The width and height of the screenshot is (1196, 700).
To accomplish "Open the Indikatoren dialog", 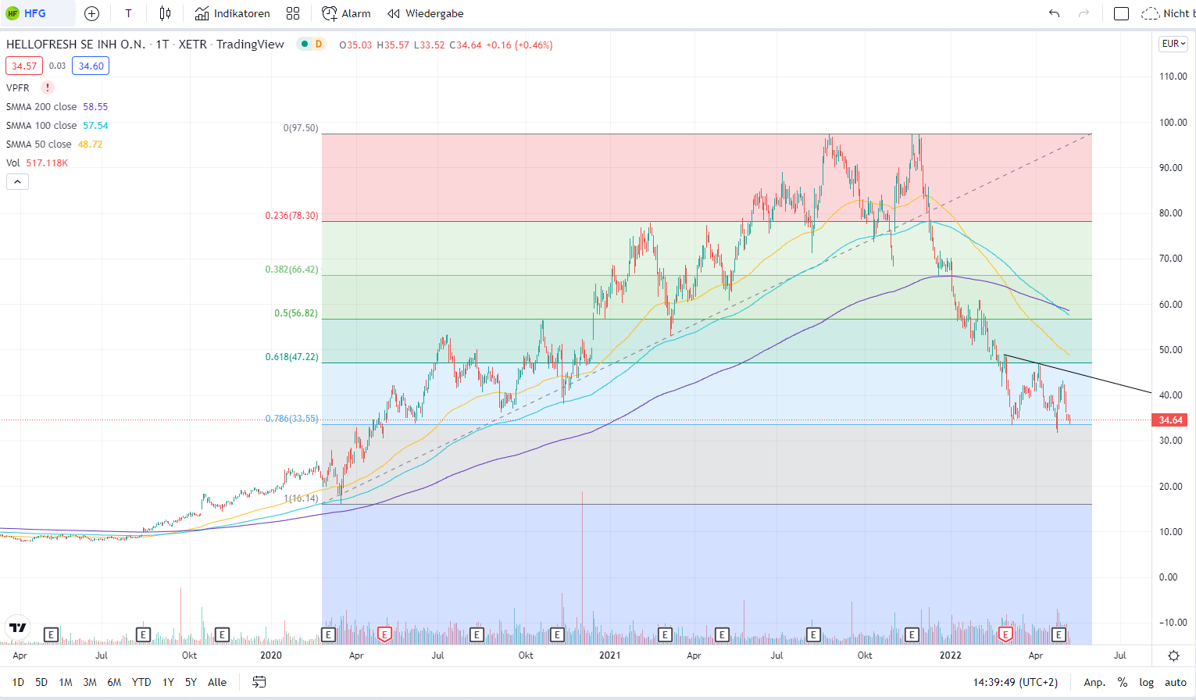I will (x=232, y=13).
